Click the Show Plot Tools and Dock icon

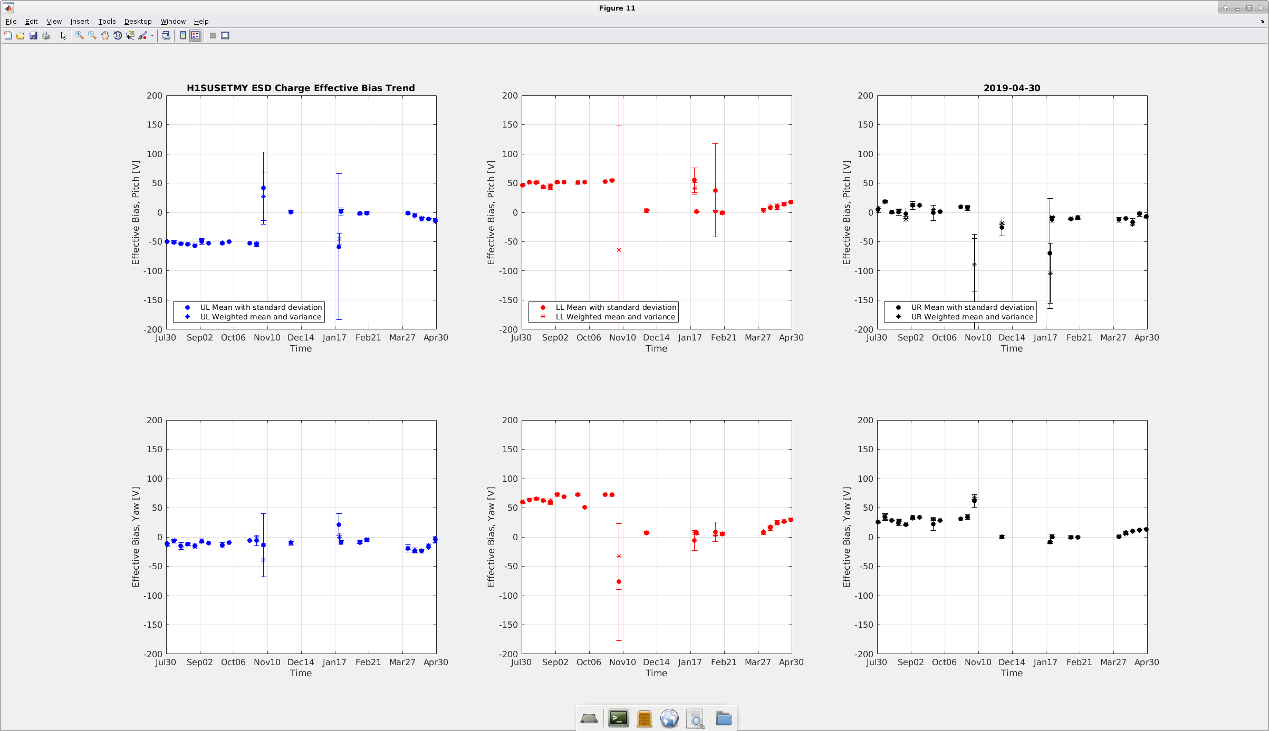click(x=225, y=36)
